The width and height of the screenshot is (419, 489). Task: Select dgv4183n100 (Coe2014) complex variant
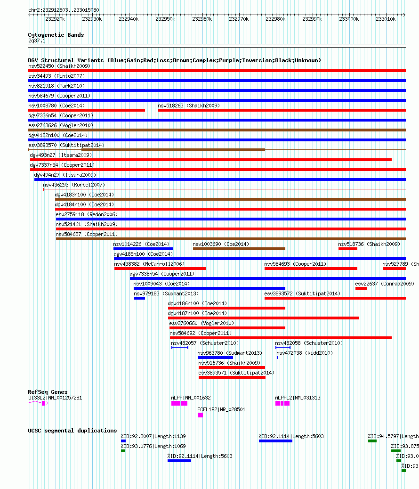230,199
